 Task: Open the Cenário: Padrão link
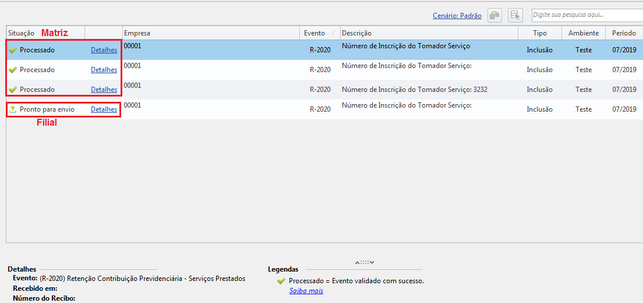(x=457, y=16)
